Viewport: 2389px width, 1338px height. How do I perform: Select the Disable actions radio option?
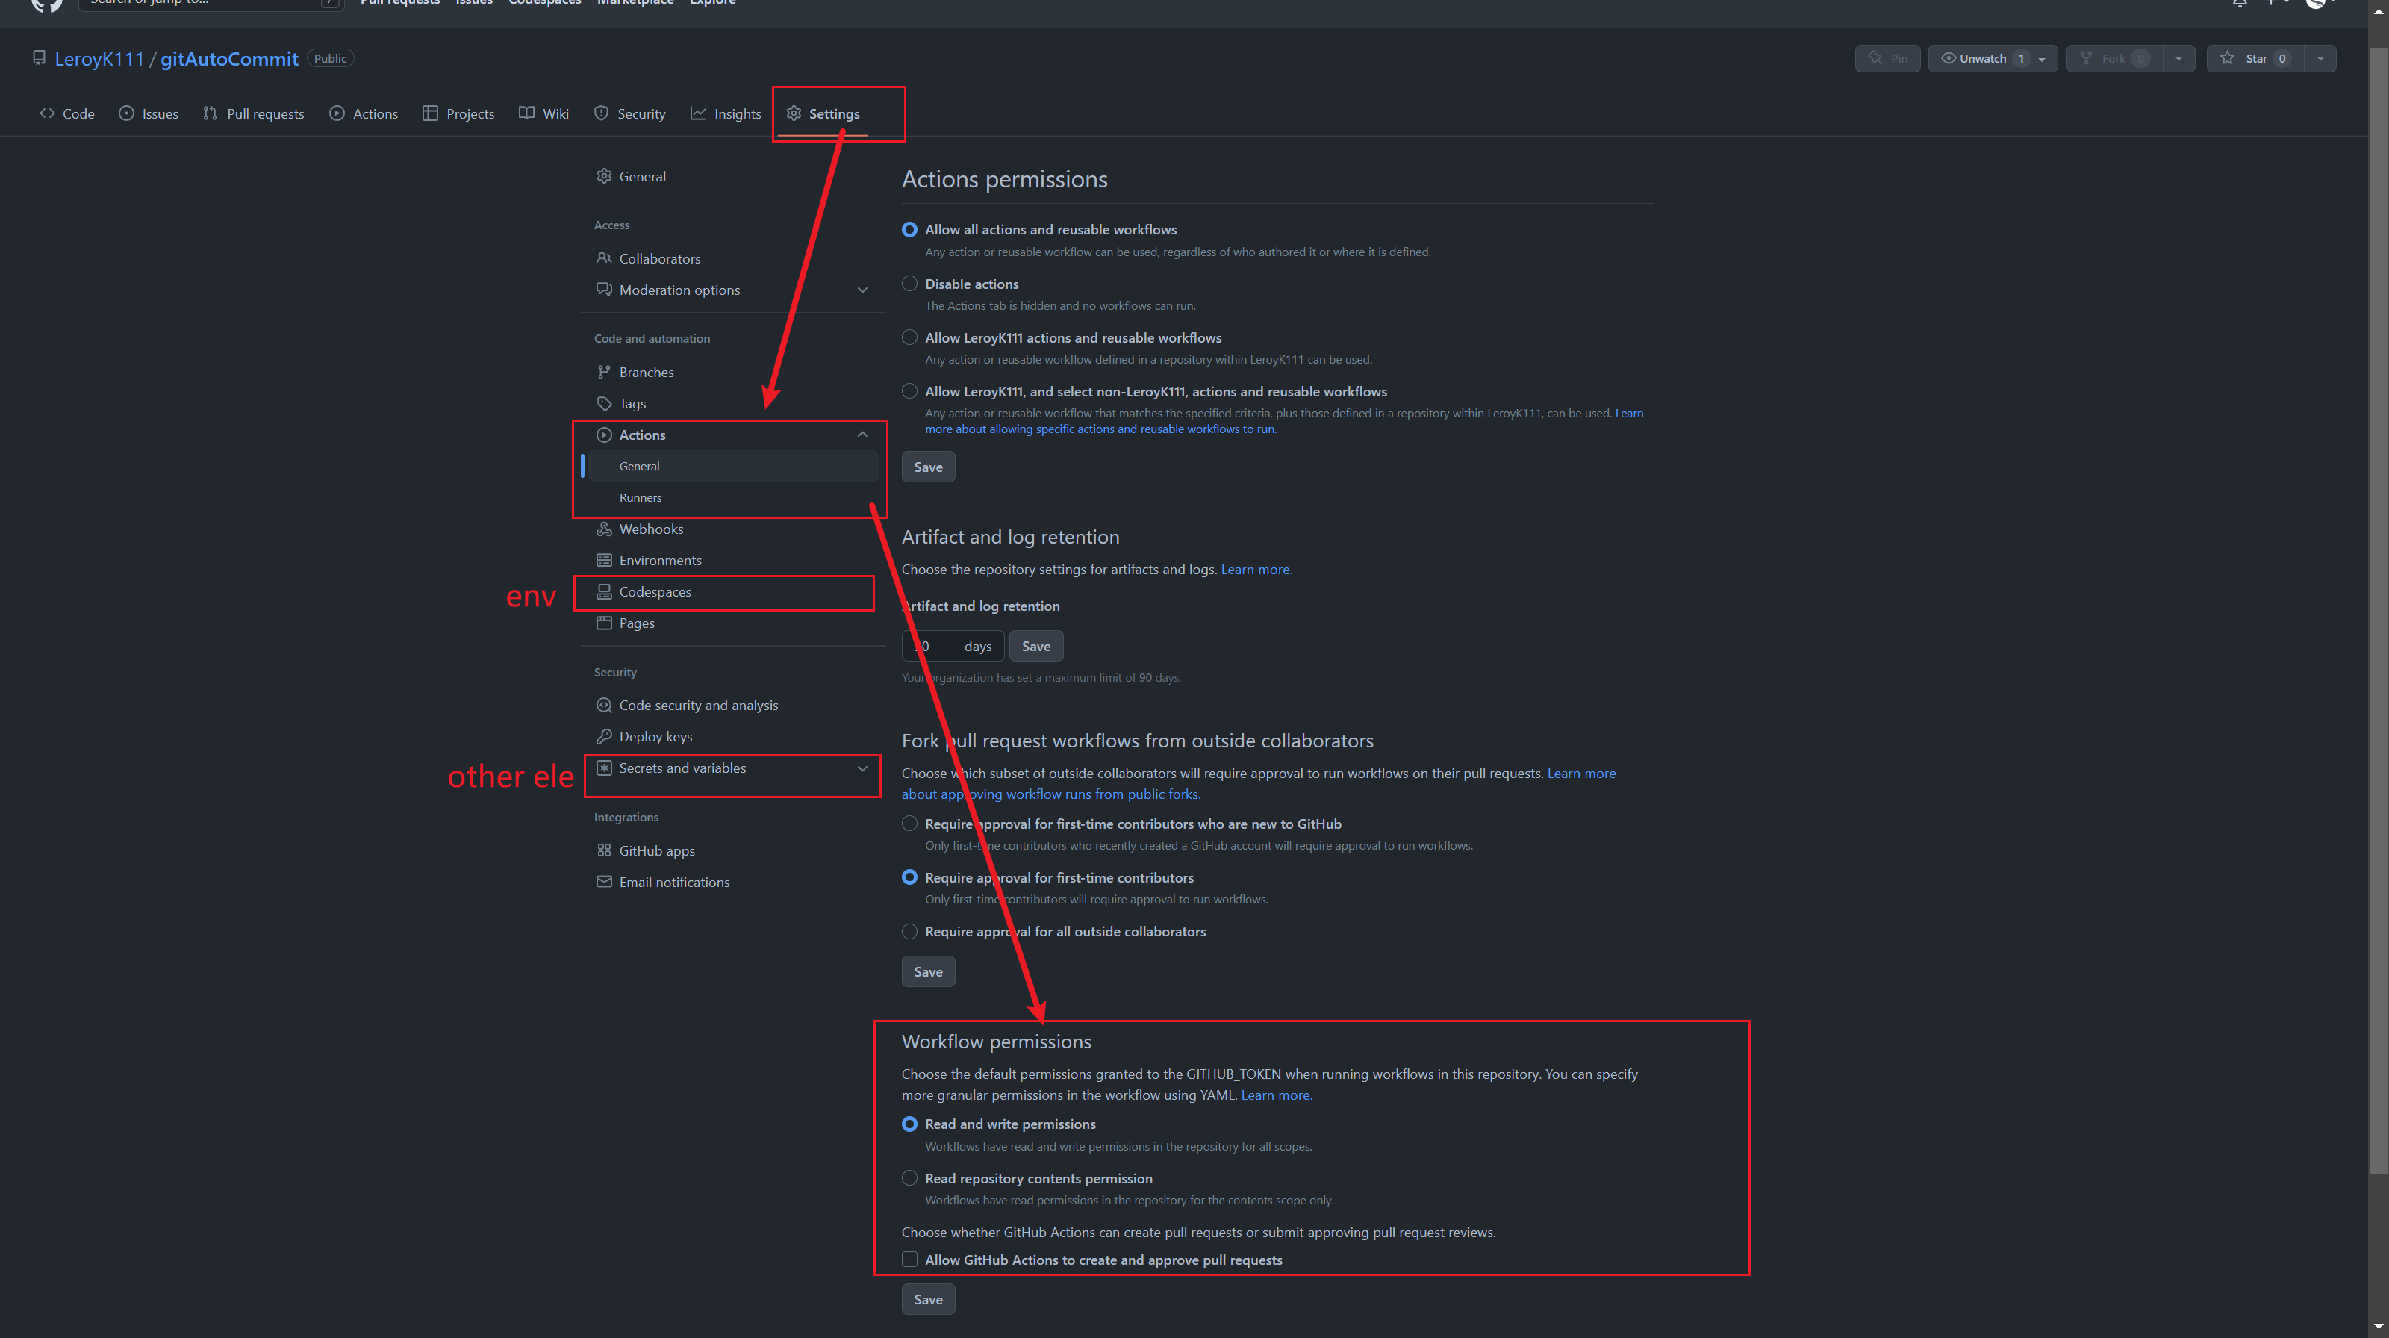click(909, 284)
